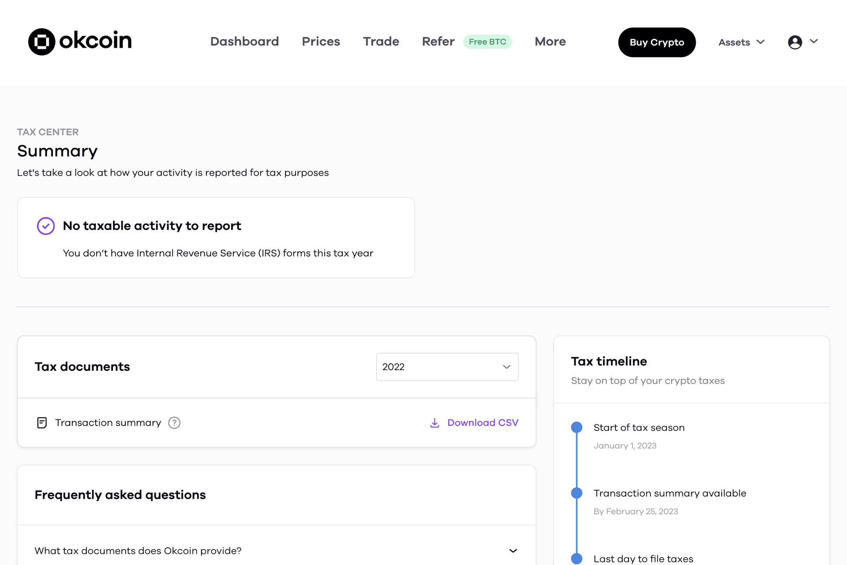
Task: Switch to the Prices page
Action: click(x=321, y=41)
